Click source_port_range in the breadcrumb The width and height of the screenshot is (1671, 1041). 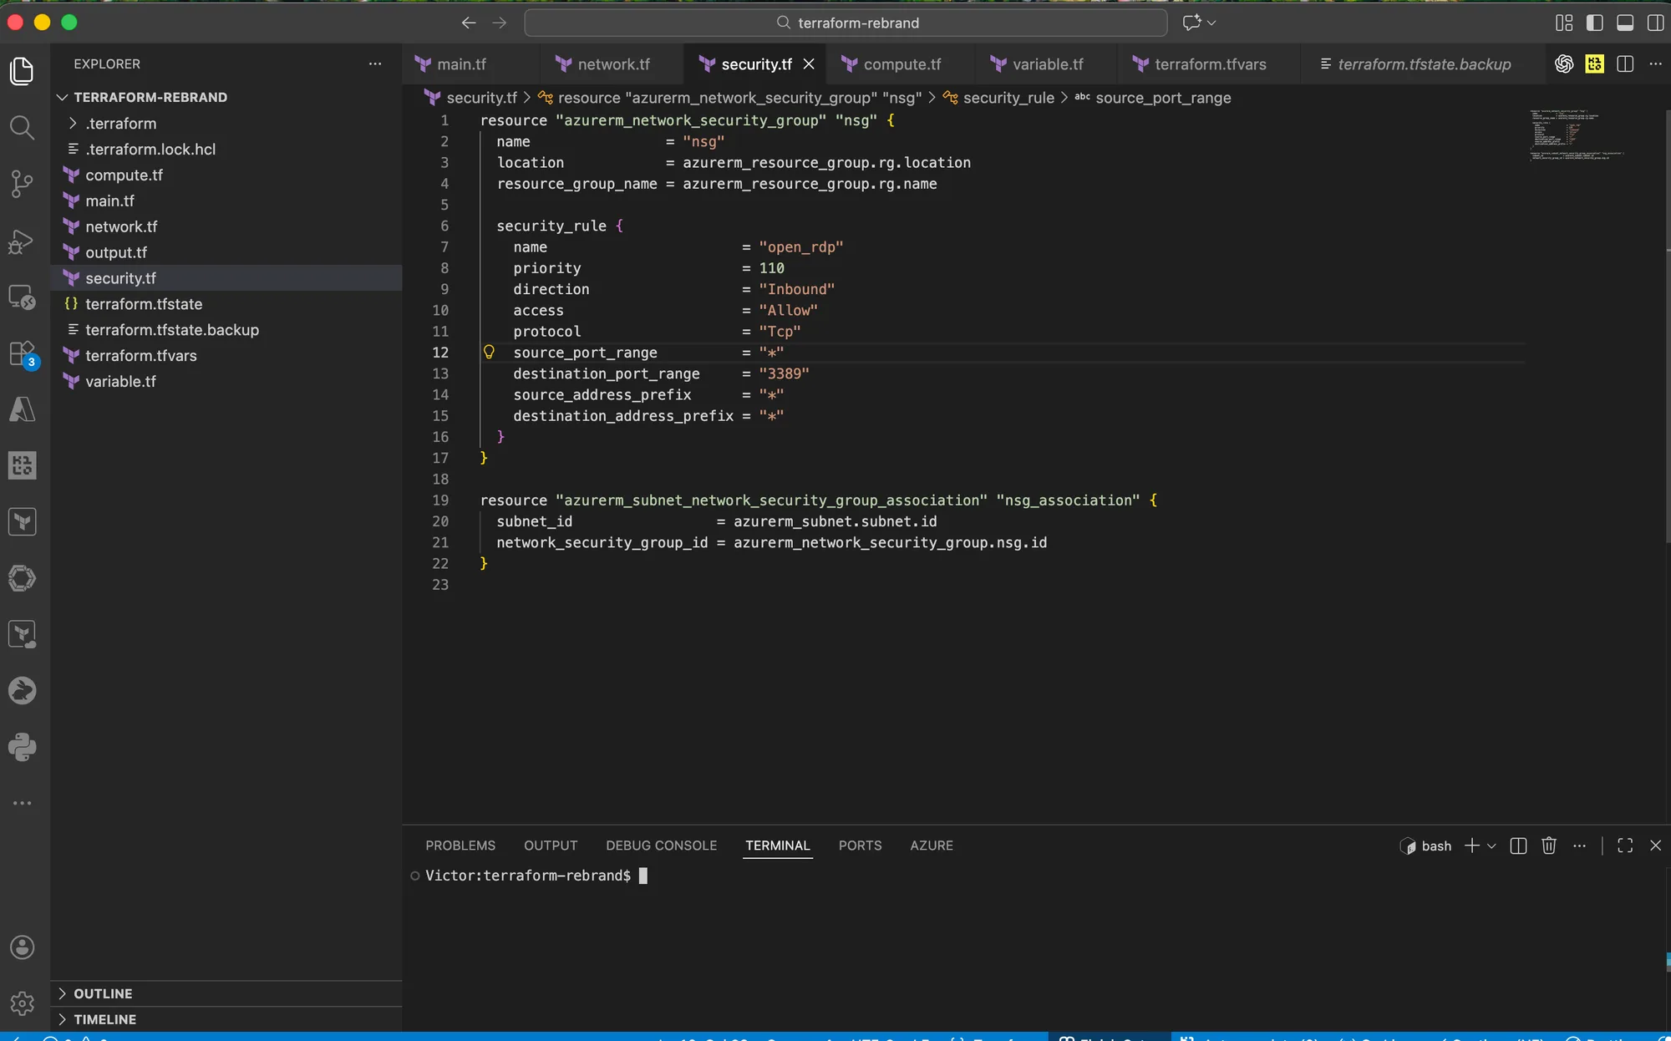coord(1163,98)
